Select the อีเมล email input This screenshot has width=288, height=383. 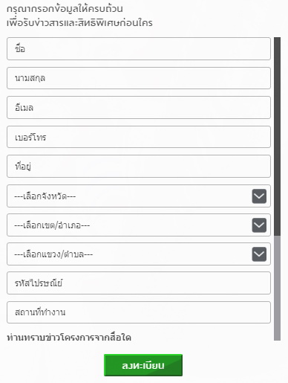click(139, 107)
